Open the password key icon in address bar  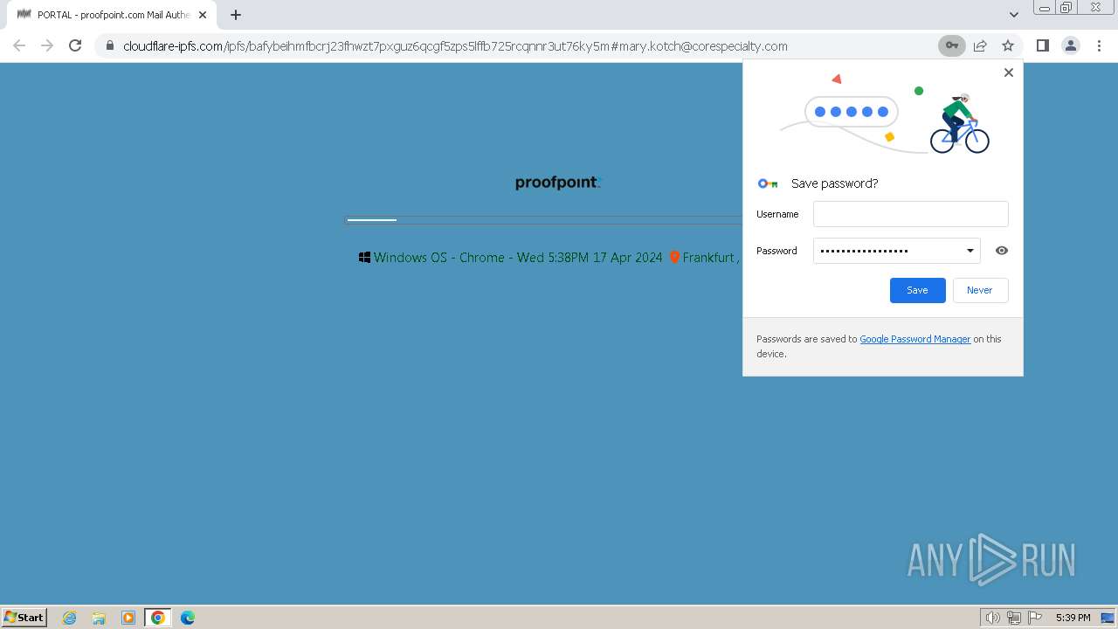click(x=952, y=45)
